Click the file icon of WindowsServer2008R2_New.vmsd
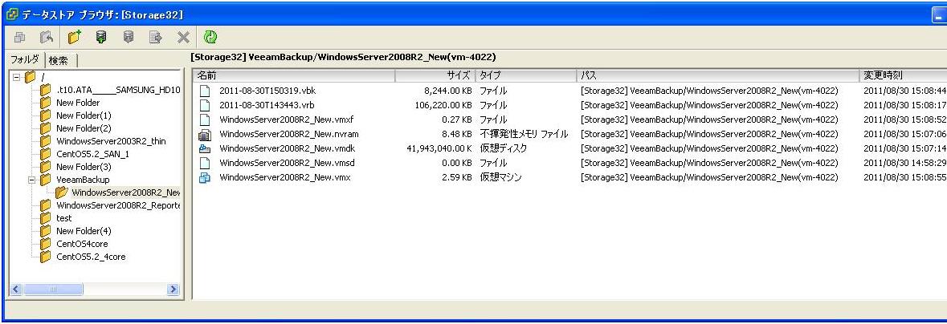Viewport: 947px width, 324px height. point(205,163)
